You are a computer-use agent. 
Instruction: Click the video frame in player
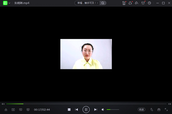(86, 54)
